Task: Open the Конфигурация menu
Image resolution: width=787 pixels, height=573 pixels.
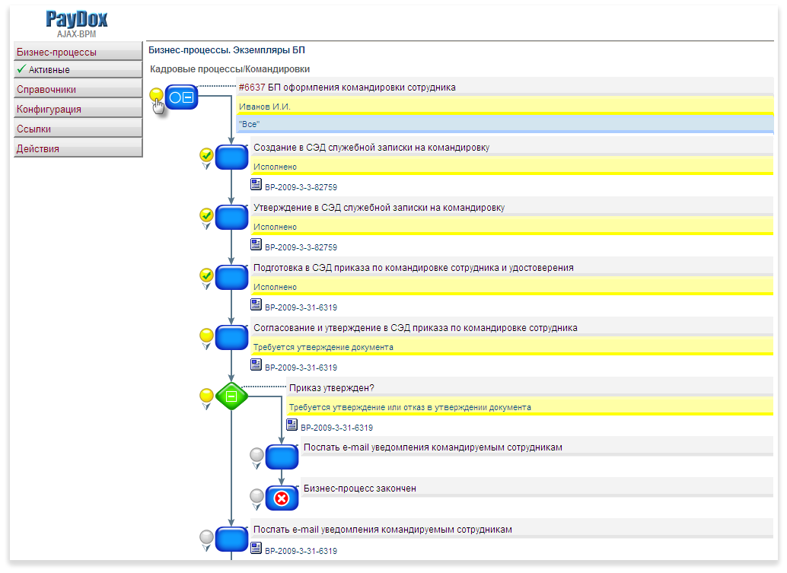Action: click(x=78, y=109)
